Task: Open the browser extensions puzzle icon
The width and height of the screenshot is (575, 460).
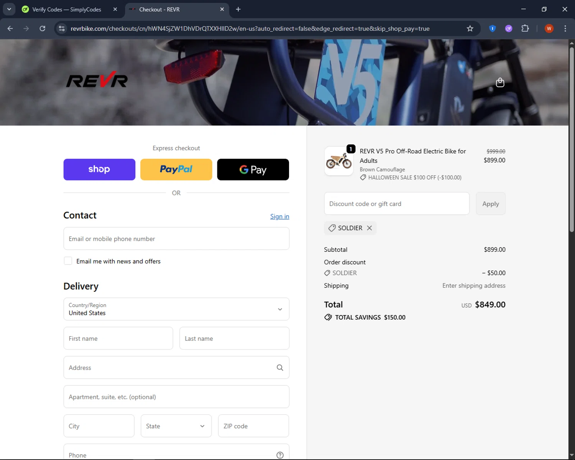Action: pyautogui.click(x=525, y=28)
